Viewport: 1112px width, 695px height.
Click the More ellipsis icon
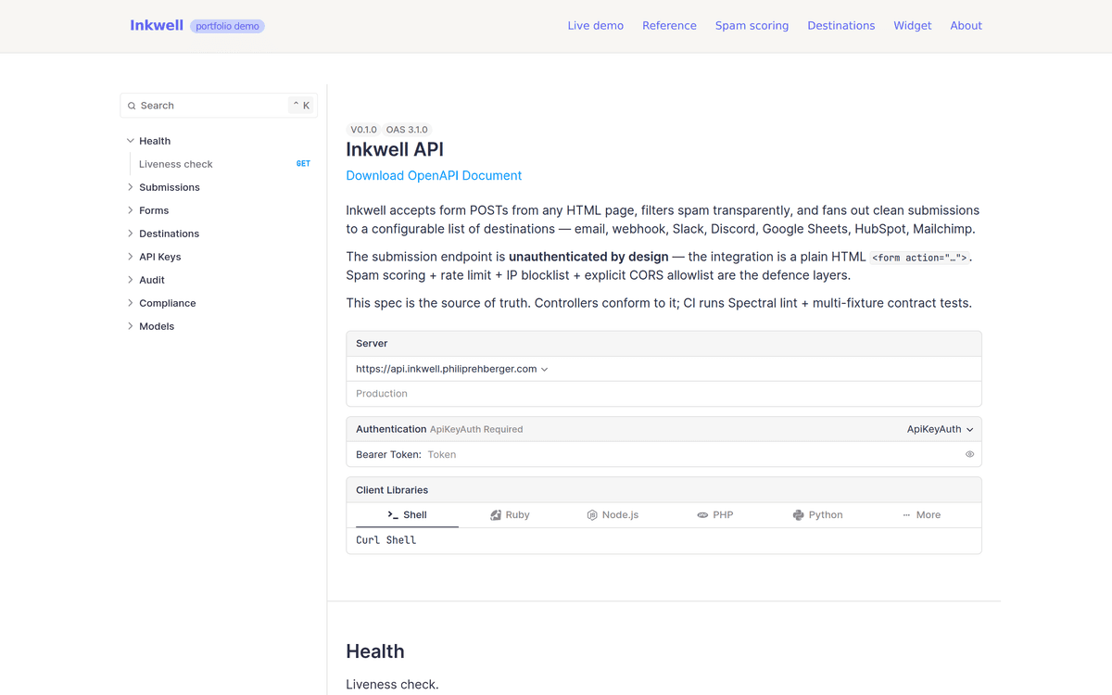tap(906, 515)
